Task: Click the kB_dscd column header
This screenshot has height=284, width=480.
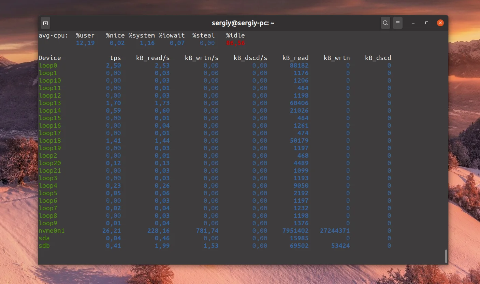Action: 378,58
